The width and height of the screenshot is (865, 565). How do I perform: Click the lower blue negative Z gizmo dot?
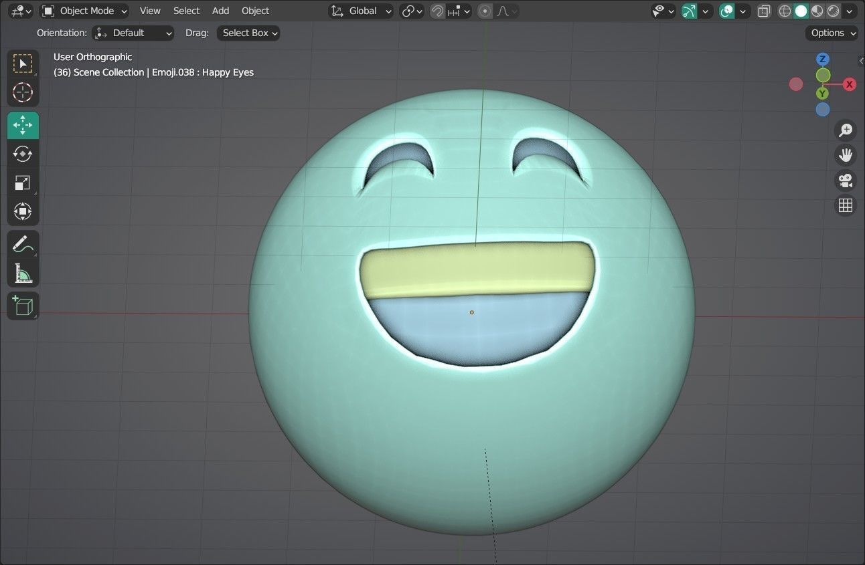pos(823,110)
